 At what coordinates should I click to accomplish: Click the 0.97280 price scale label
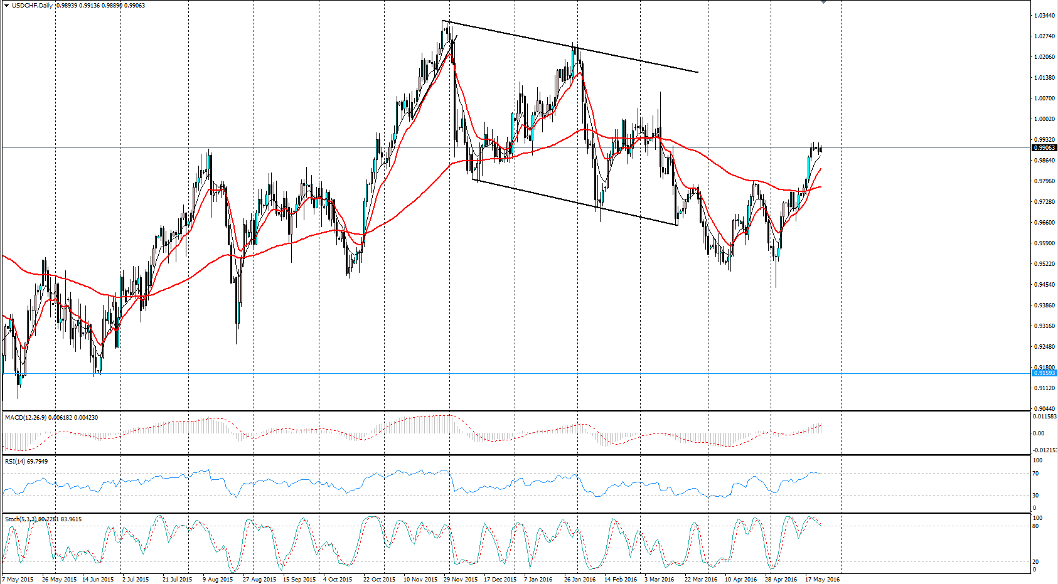coord(1044,202)
